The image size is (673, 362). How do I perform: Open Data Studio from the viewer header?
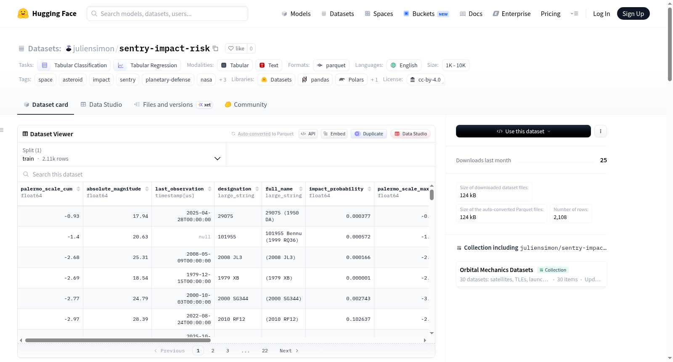point(411,134)
